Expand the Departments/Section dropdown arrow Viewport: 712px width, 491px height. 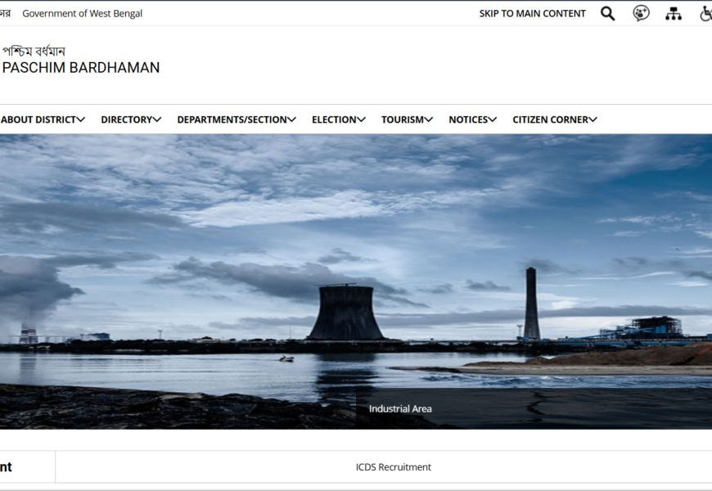click(x=292, y=119)
